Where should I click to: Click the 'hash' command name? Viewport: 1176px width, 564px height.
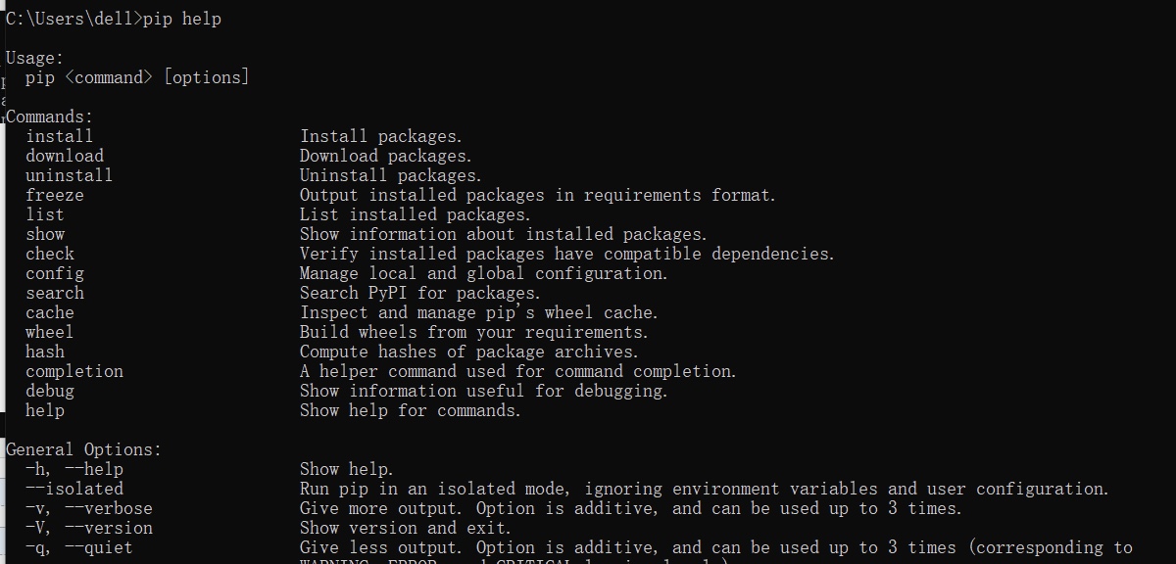(45, 352)
